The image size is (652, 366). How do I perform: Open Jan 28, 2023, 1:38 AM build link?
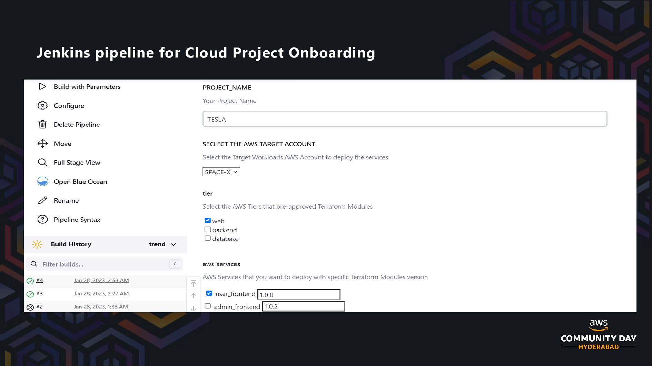click(101, 306)
